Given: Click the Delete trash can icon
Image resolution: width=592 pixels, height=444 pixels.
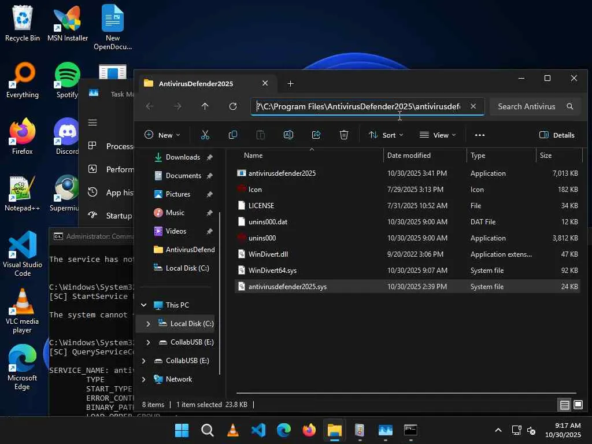Looking at the screenshot, I should tap(344, 135).
